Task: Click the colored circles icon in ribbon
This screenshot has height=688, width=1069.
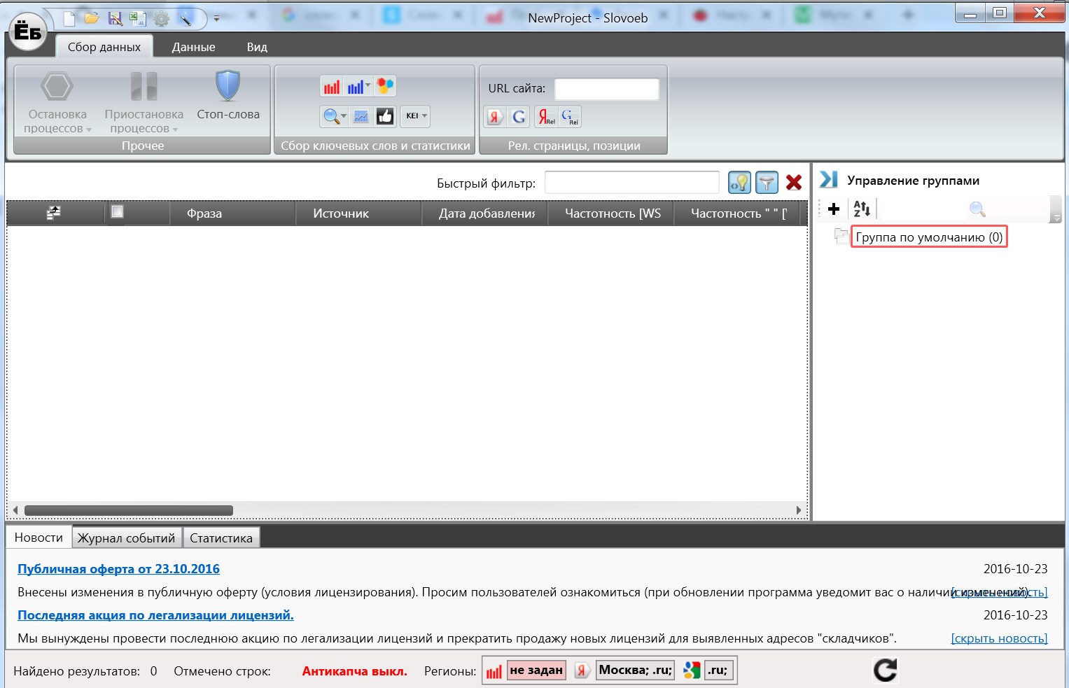Action: 385,87
